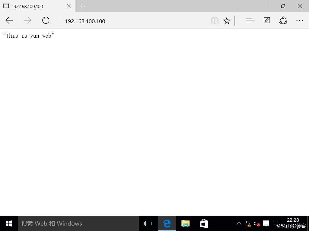Open the Action Center notifications icon
Image resolution: width=309 pixels, height=231 pixels.
tap(266, 223)
